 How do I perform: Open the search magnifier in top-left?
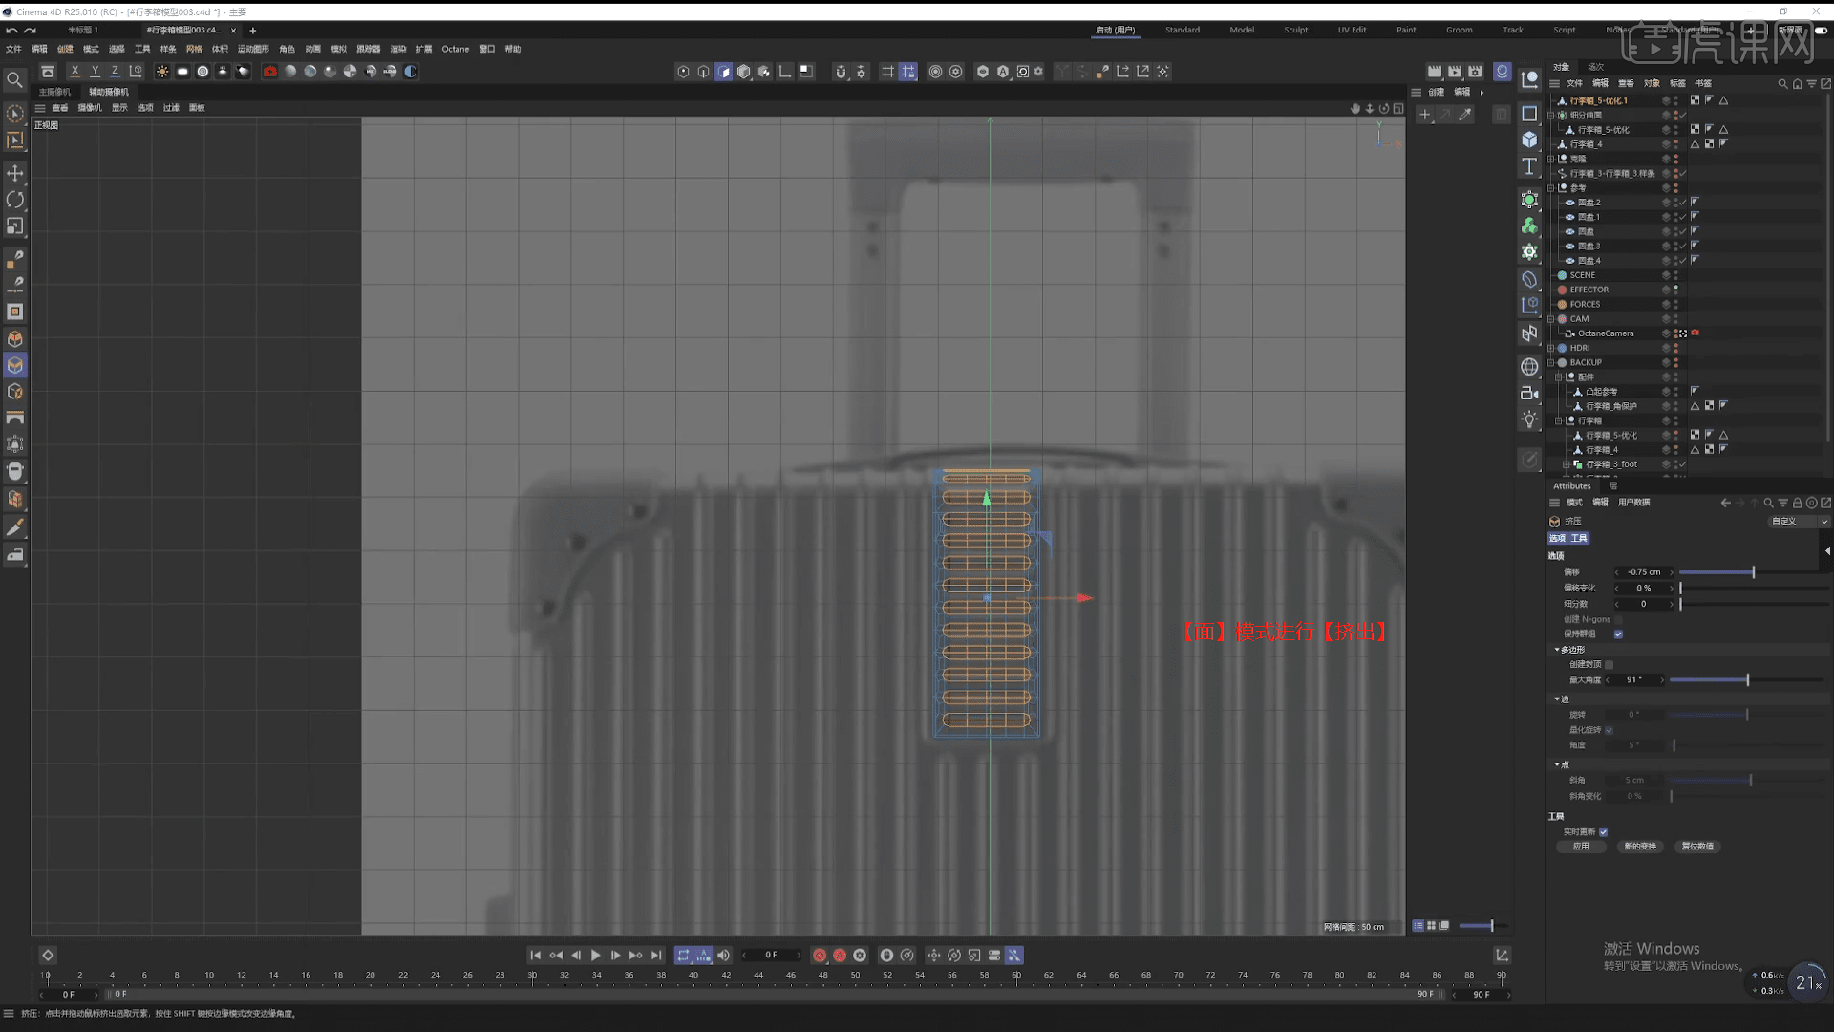pyautogui.click(x=14, y=80)
